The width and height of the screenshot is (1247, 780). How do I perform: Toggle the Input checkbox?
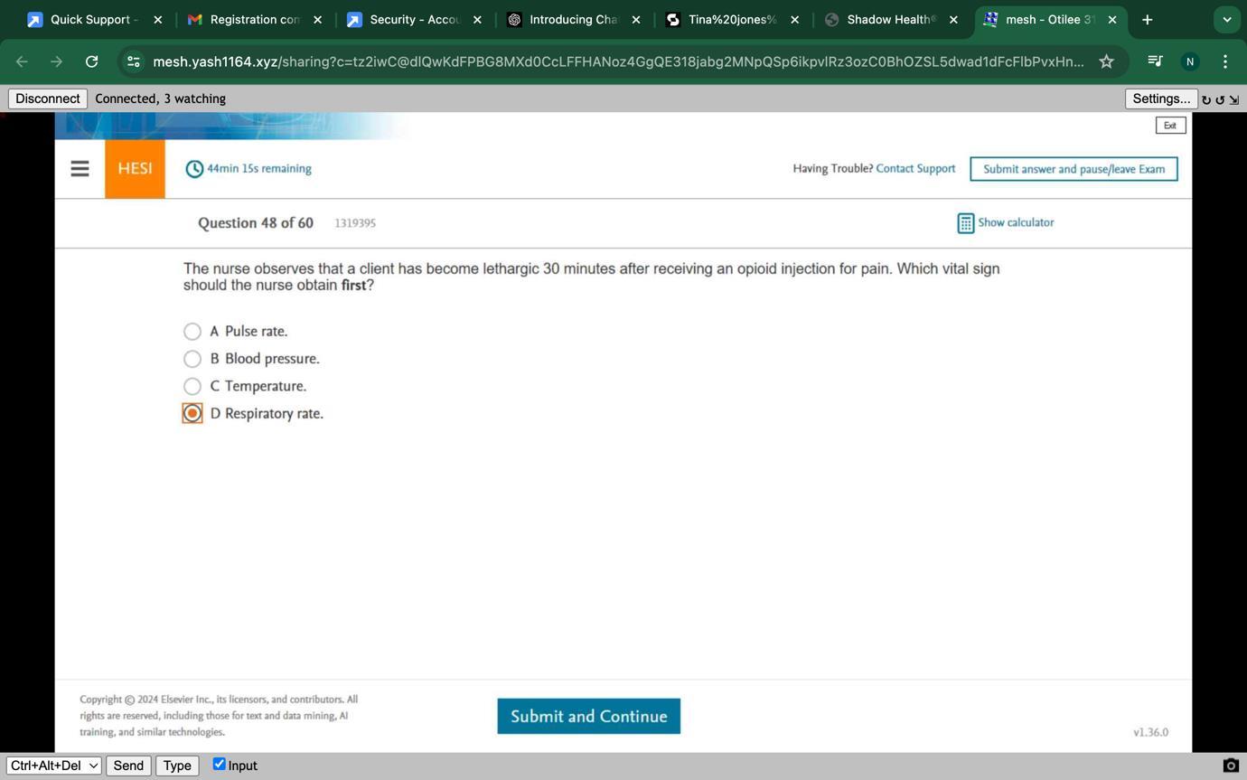[x=219, y=765]
